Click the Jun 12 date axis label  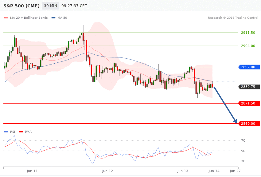tap(107, 171)
